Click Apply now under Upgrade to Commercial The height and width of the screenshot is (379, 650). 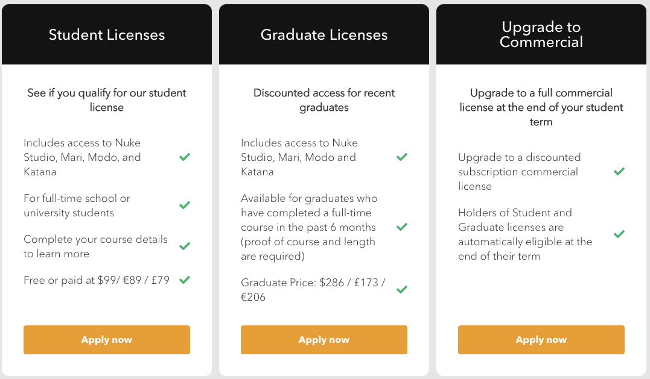tap(541, 340)
